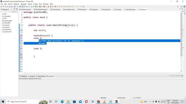Open the External Tools dropdown arrow
186x104 pixels.
(46, 6)
